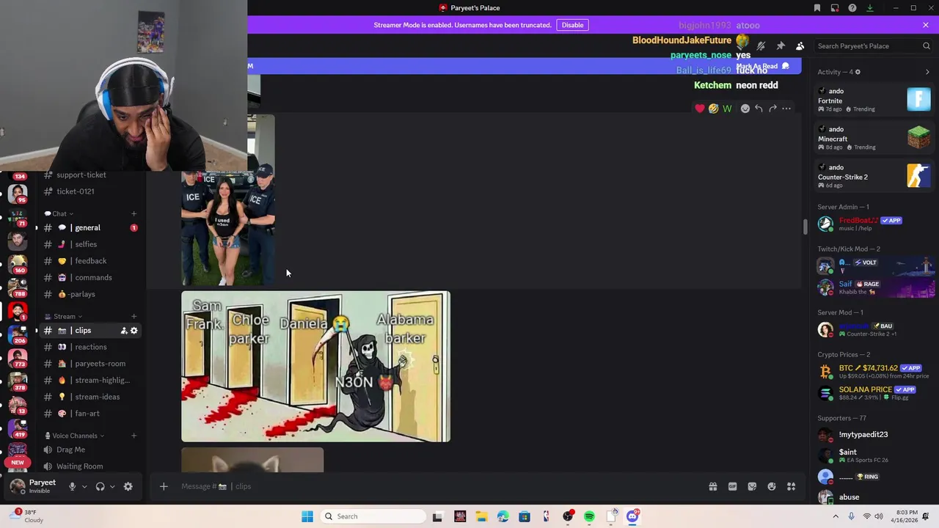Open invite people icon on clips channel
The width and height of the screenshot is (939, 528).
(x=123, y=331)
